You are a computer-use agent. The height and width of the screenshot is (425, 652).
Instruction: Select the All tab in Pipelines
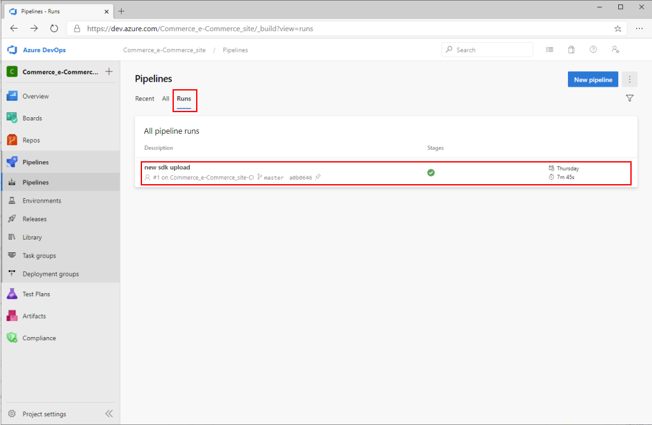[x=165, y=99]
